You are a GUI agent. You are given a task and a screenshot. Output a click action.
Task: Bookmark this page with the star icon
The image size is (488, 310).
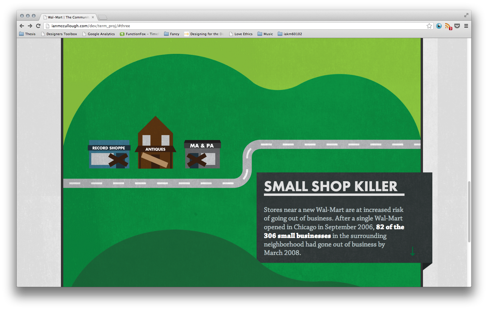429,26
